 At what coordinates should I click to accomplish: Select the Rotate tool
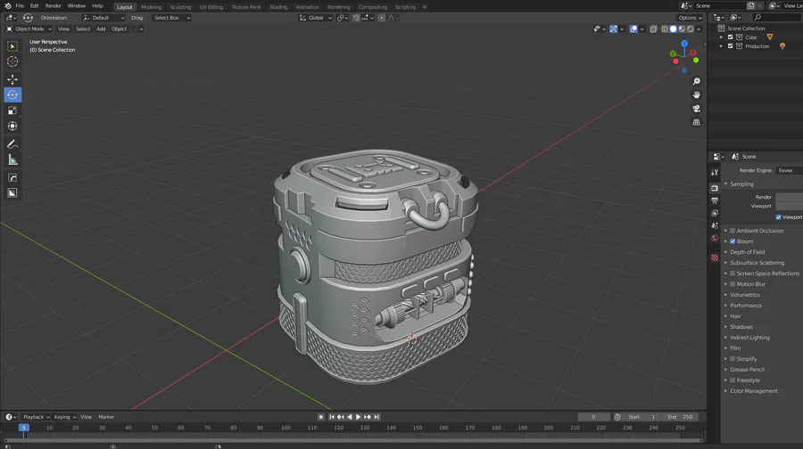[x=12, y=94]
